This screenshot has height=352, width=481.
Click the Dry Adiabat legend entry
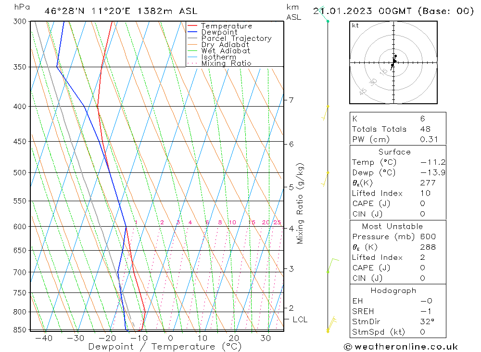[218, 45]
